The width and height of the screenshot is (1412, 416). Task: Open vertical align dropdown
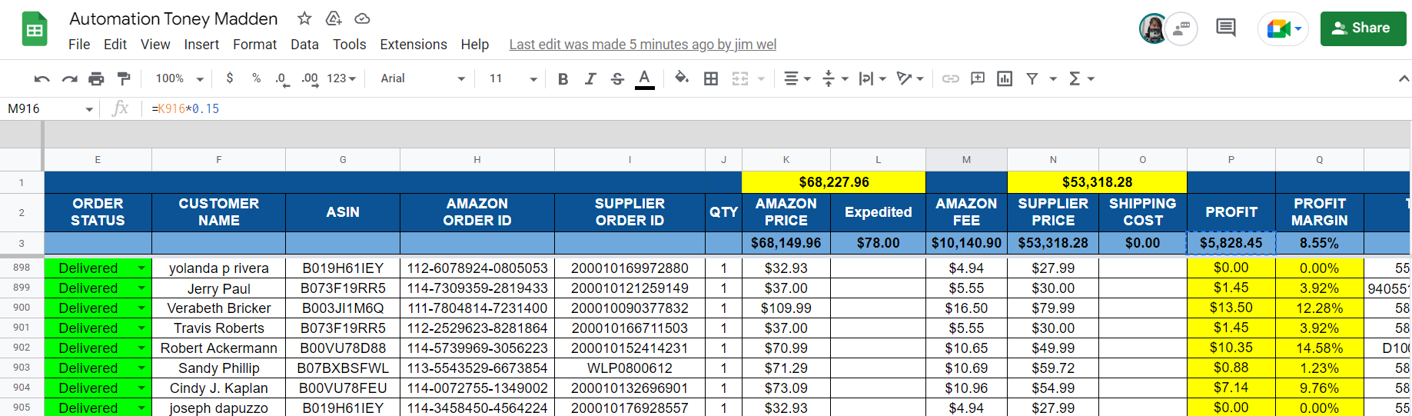click(x=835, y=78)
